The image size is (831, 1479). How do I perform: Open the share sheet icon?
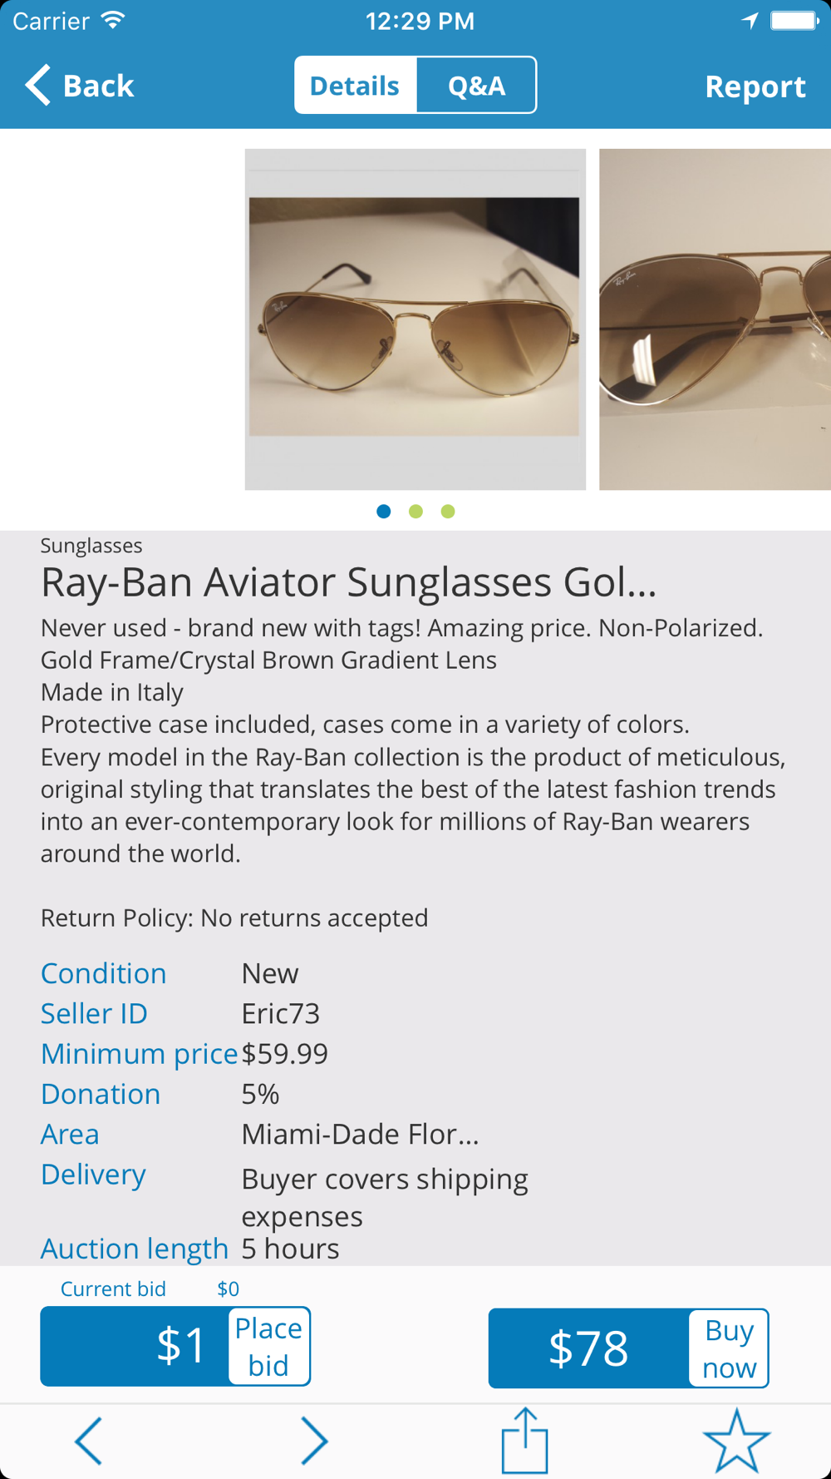[x=525, y=1441]
